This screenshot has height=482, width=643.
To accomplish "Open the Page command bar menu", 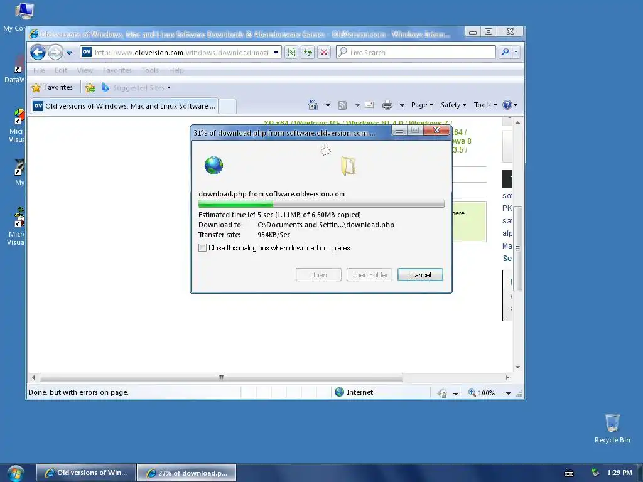I will pos(422,105).
